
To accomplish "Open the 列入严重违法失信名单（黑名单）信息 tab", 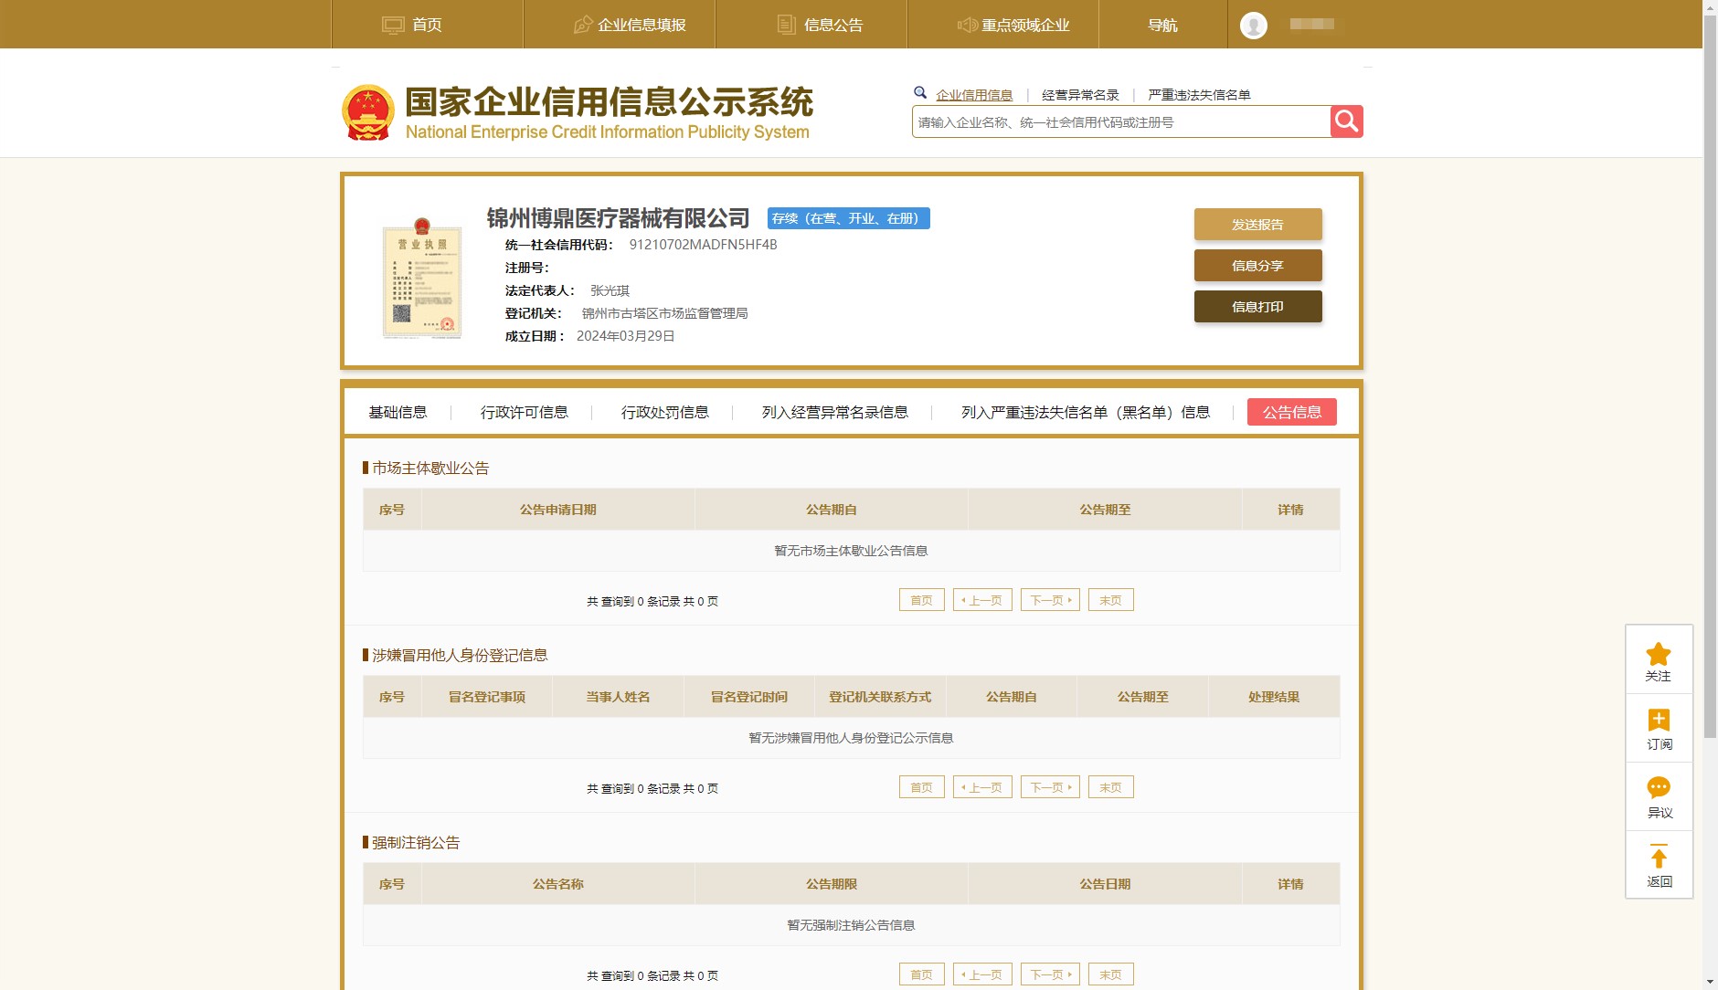I will [x=1086, y=413].
